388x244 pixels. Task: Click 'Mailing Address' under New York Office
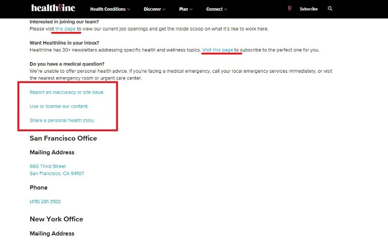pyautogui.click(x=52, y=233)
